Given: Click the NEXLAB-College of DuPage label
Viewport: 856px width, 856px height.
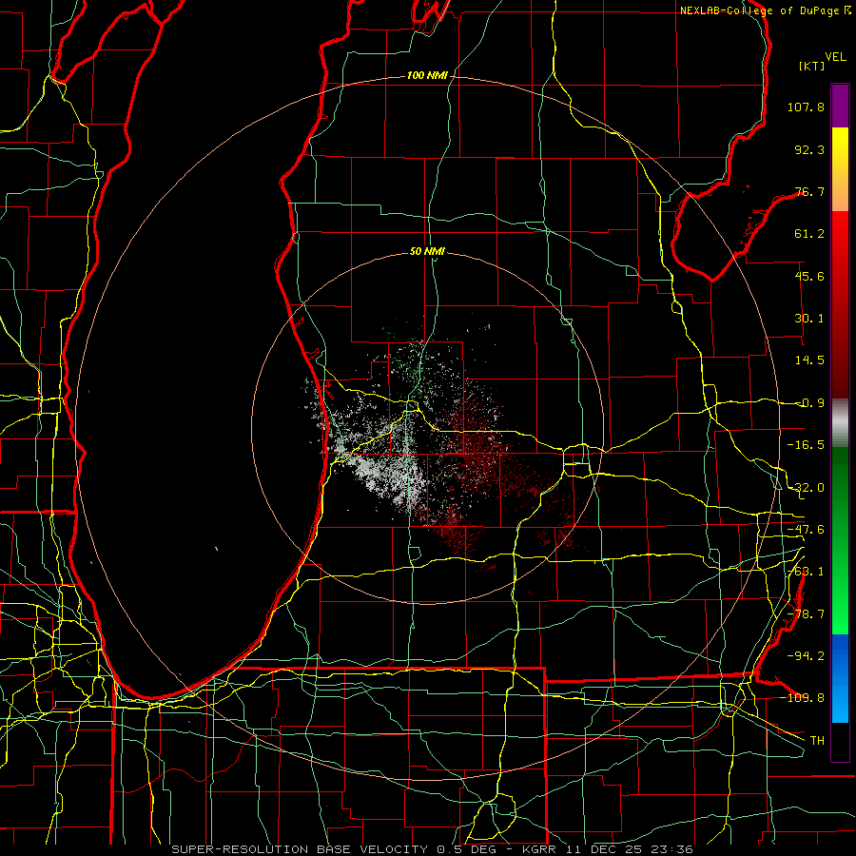Looking at the screenshot, I should (x=766, y=10).
